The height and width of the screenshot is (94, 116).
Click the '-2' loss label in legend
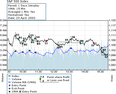tap(43, 81)
